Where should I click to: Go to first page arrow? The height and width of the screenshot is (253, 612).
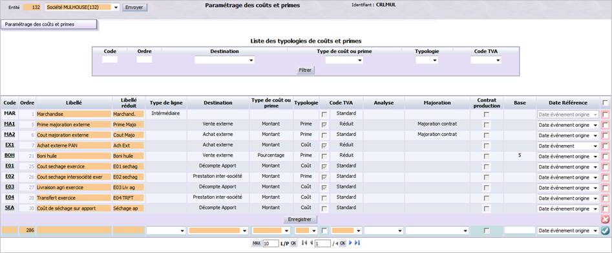coord(304,243)
